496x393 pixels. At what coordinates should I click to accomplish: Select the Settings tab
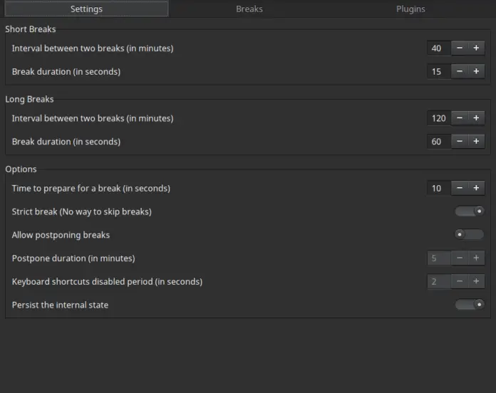click(86, 9)
